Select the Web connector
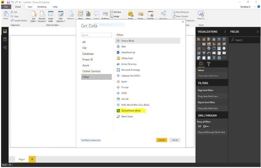Screen dimensions: 261x168 coord(148,47)
